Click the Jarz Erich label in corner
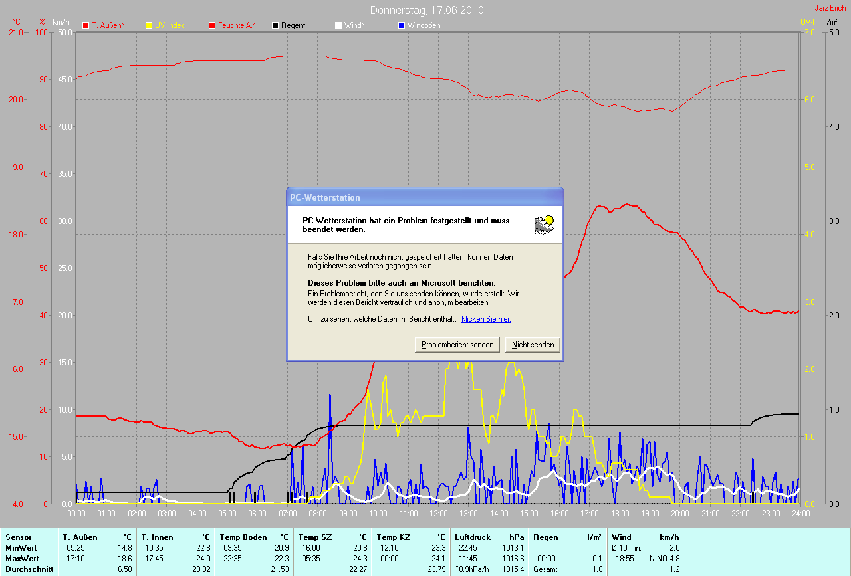The width and height of the screenshot is (851, 576). (830, 8)
